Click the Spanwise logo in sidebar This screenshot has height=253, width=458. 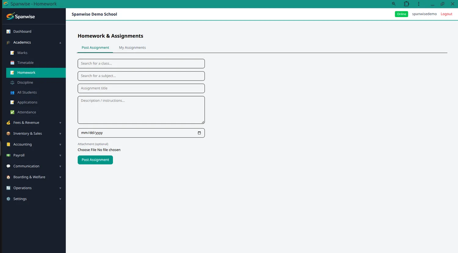pyautogui.click(x=20, y=16)
